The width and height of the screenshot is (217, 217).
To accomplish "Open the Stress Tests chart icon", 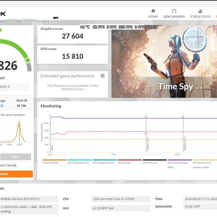I will (200, 11).
